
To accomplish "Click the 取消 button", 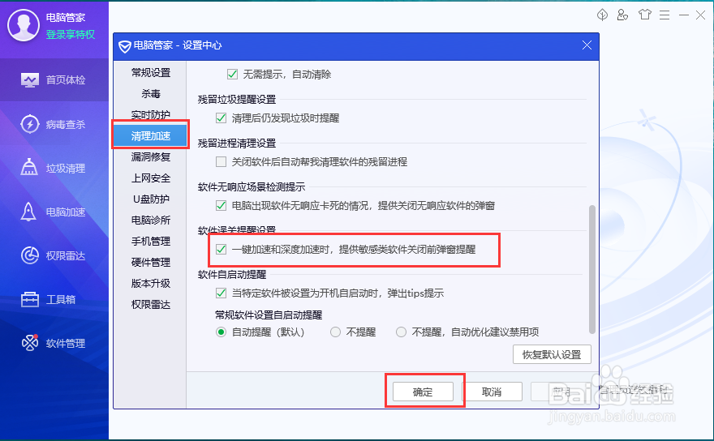I will coord(492,392).
